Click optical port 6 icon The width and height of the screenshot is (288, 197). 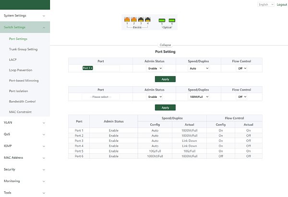(172, 20)
